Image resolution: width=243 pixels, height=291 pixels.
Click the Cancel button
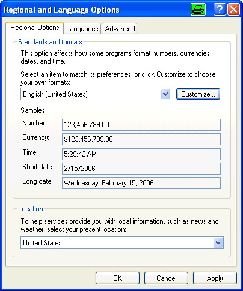[x=166, y=278]
